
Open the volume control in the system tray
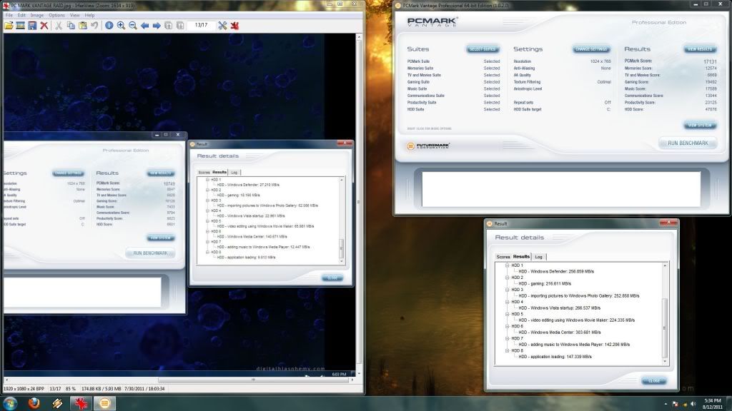(x=693, y=404)
